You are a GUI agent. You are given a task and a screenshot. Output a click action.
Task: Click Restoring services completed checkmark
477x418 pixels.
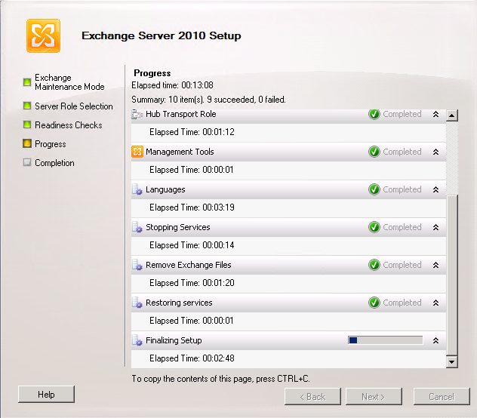coord(374,303)
